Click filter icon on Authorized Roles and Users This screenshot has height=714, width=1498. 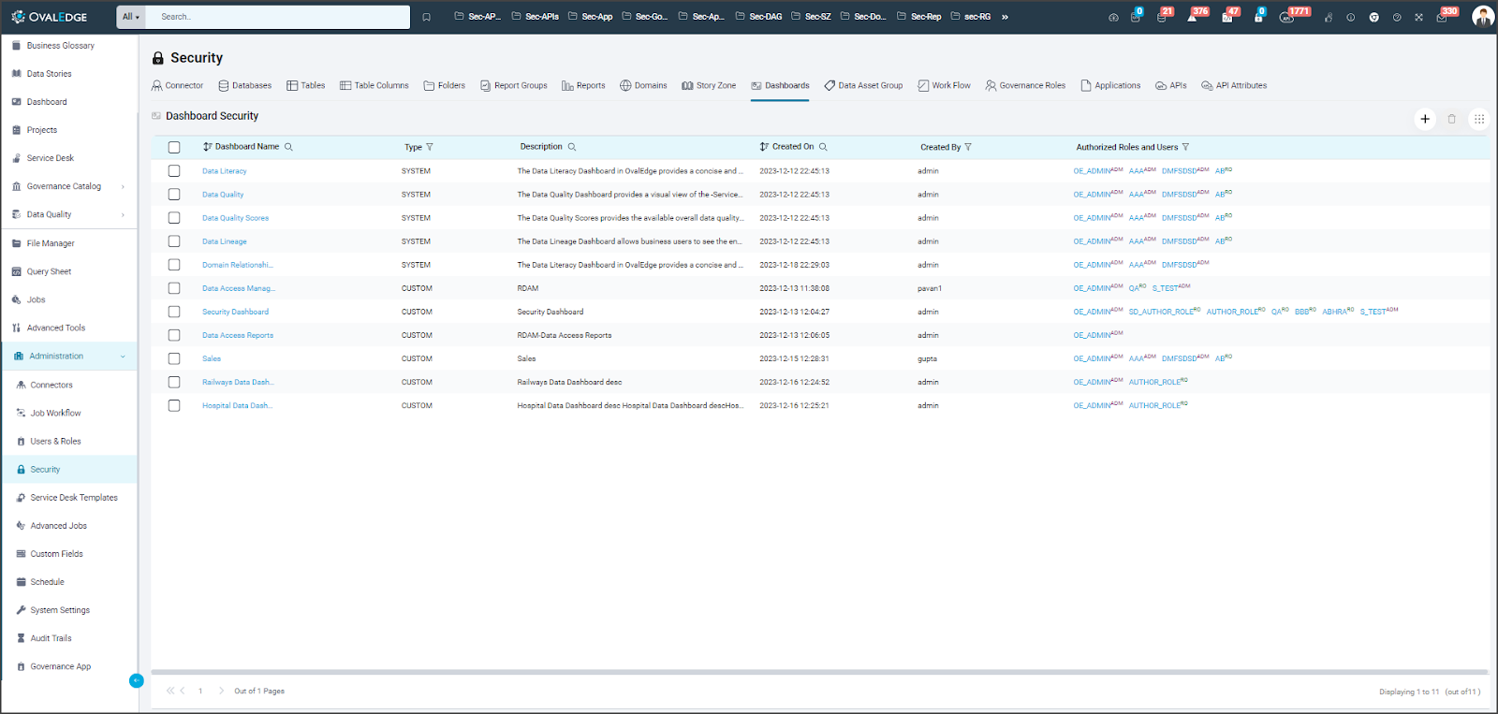[1185, 147]
